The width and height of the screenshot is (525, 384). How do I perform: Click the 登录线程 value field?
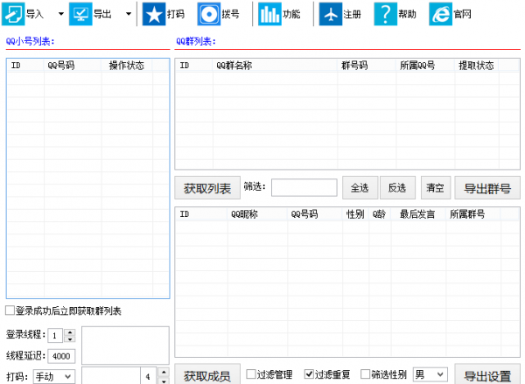coord(55,336)
